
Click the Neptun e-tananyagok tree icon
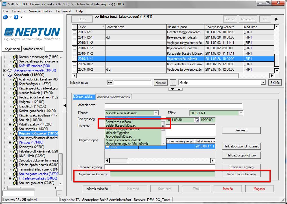click(x=16, y=57)
